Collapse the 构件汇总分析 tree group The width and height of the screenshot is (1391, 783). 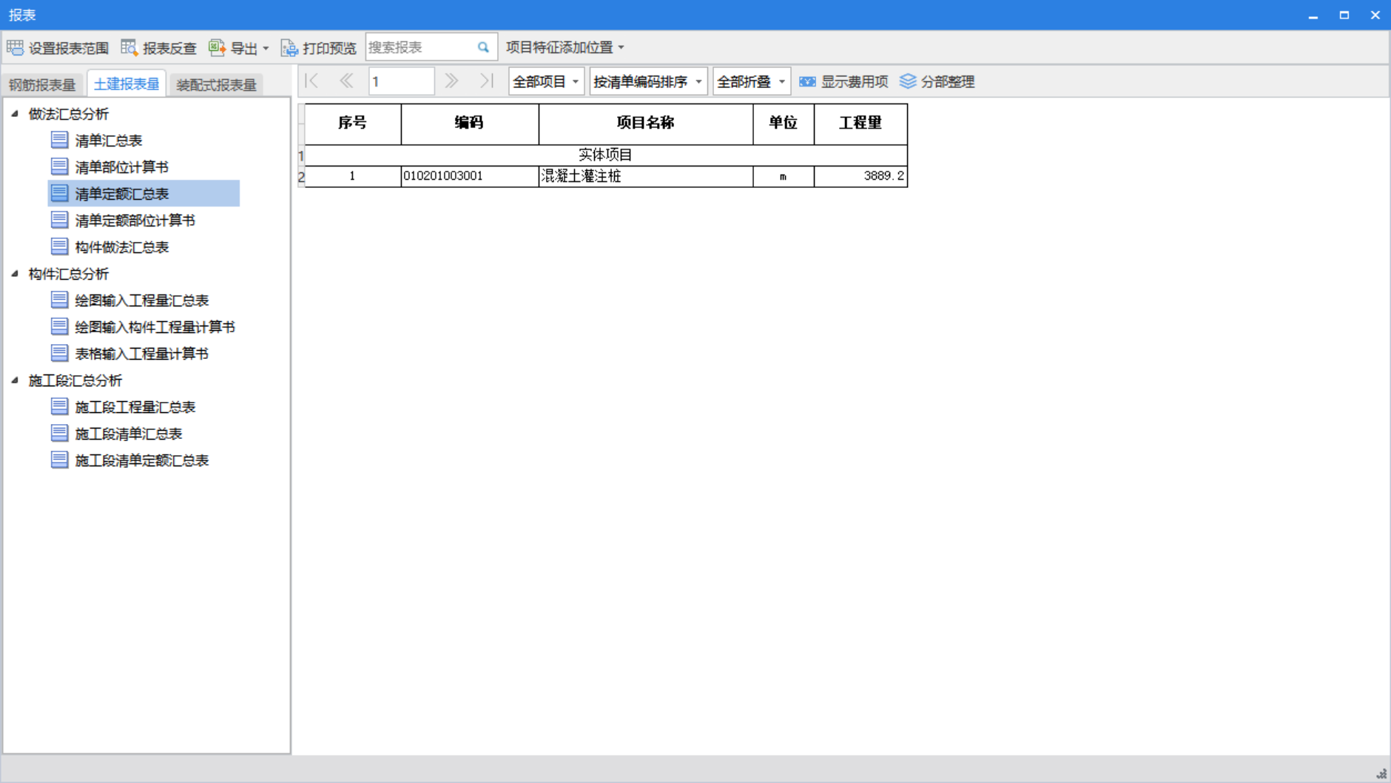pos(15,273)
